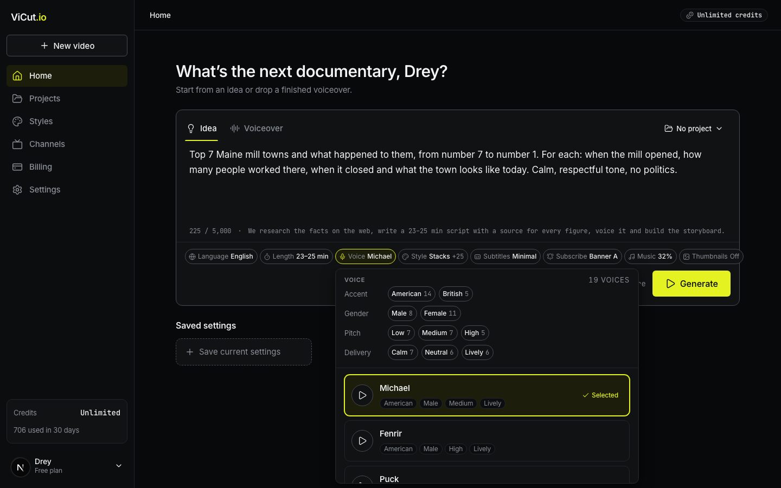Open the Music 32% volume chip
781x488 pixels.
pyautogui.click(x=650, y=256)
